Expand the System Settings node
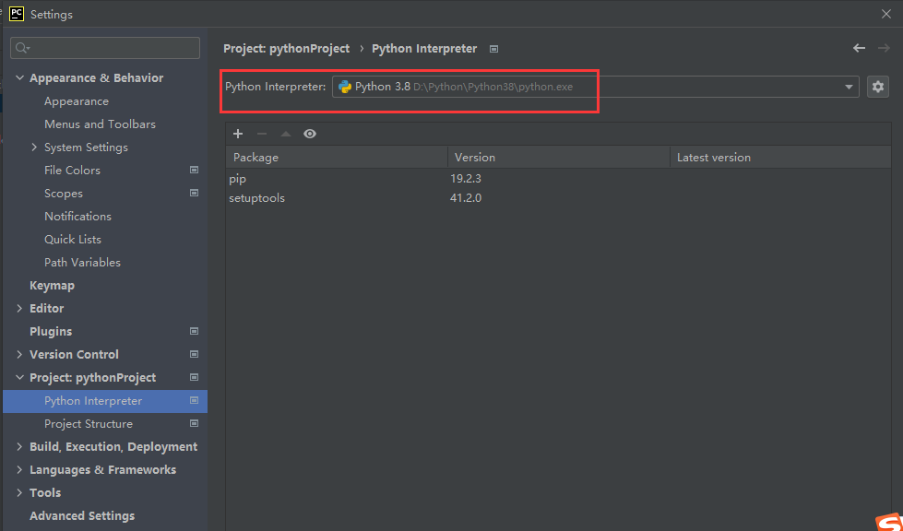The height and width of the screenshot is (531, 903). pos(34,147)
